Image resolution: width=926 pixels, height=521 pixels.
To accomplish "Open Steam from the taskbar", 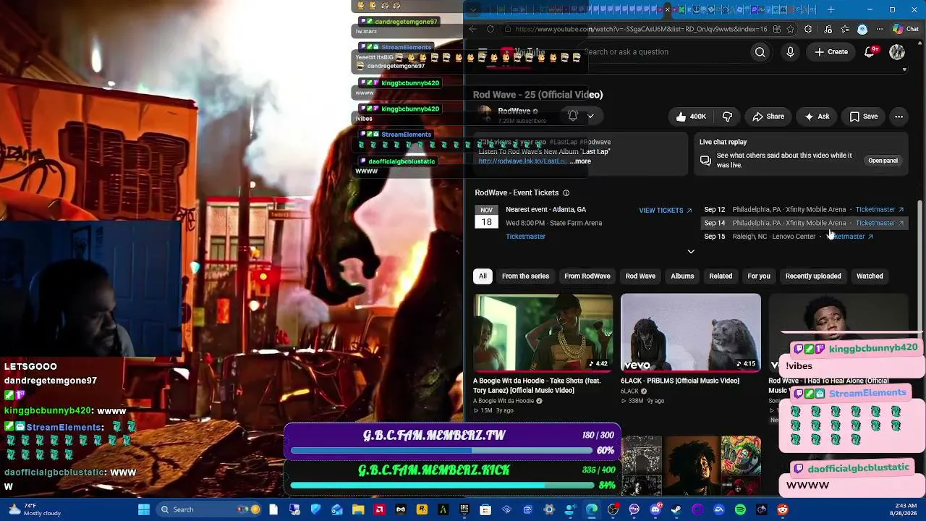I will 676,509.
